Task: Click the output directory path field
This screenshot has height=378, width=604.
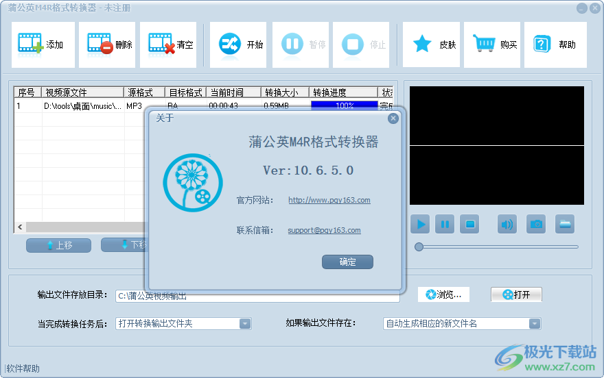Action: (257, 297)
